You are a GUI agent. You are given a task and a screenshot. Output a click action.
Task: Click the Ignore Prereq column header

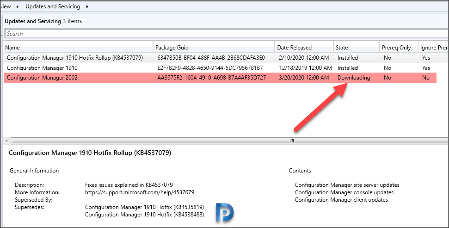[x=434, y=48]
